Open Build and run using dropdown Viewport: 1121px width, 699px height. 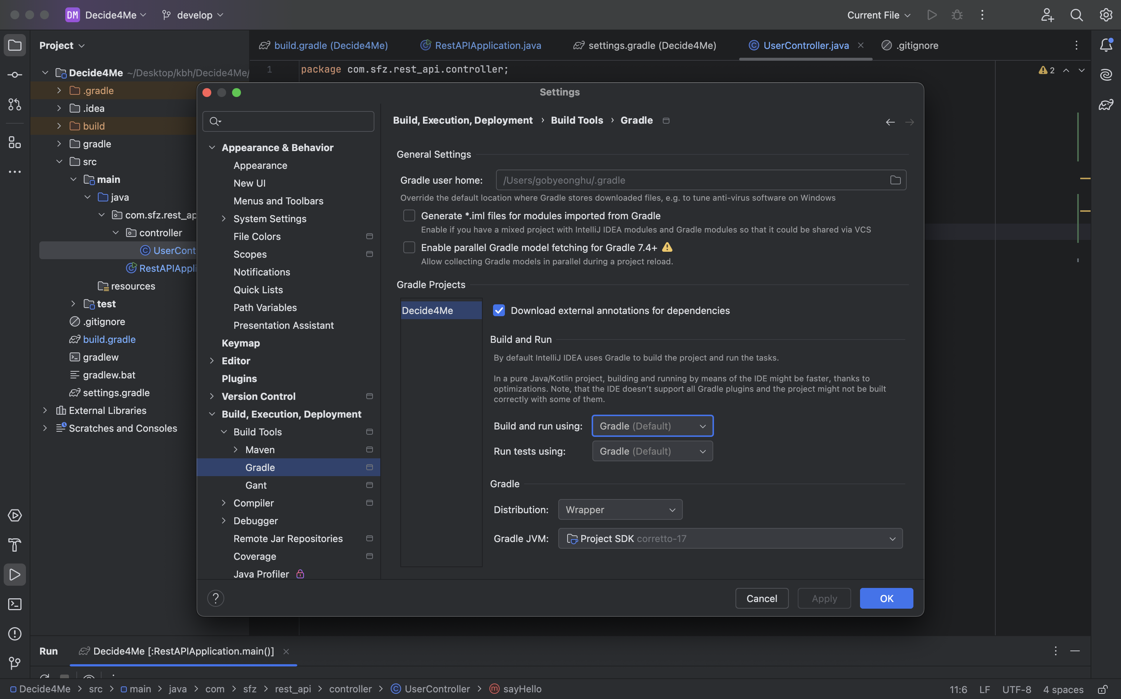pyautogui.click(x=652, y=426)
